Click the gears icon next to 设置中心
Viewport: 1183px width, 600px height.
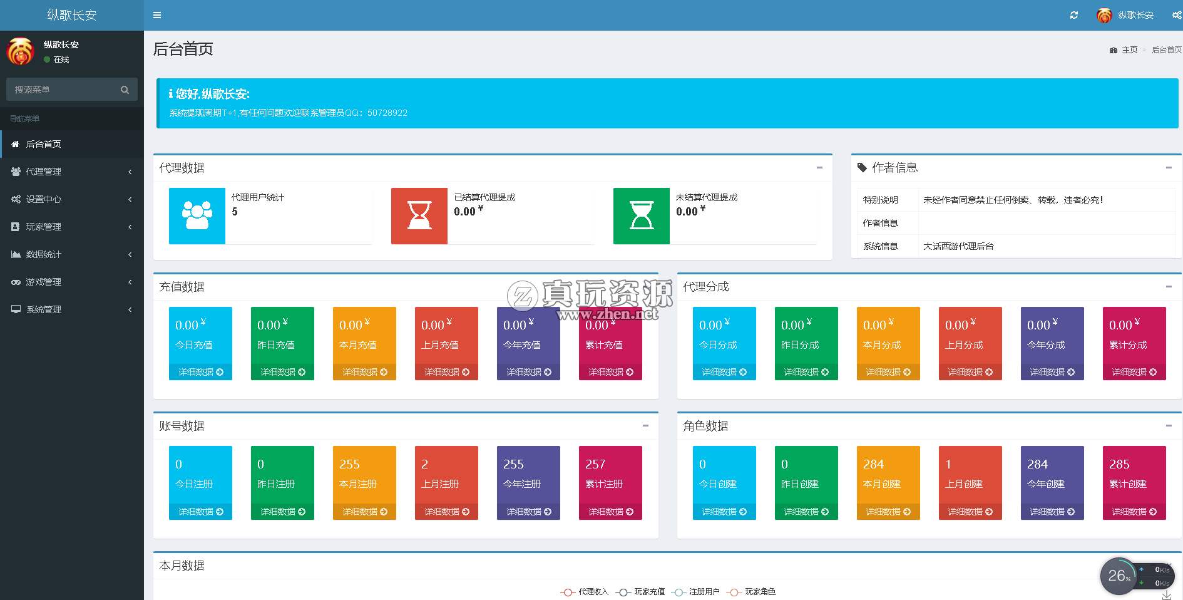[16, 199]
